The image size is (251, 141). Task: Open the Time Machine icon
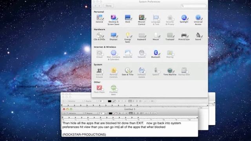click(170, 70)
